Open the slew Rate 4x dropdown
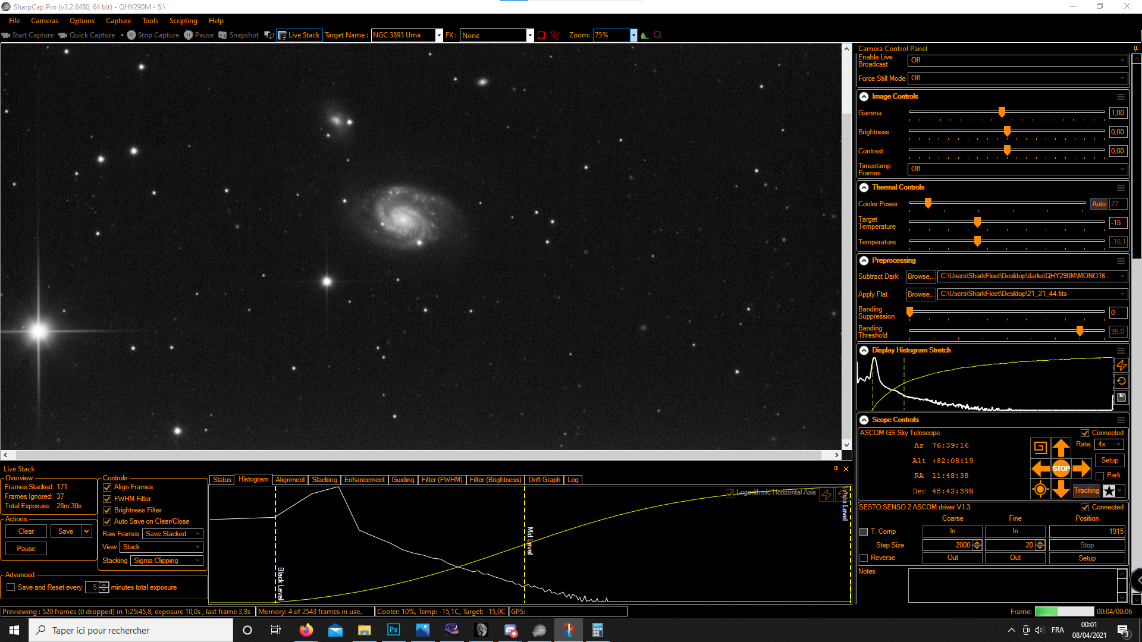The width and height of the screenshot is (1142, 642). point(1109,444)
